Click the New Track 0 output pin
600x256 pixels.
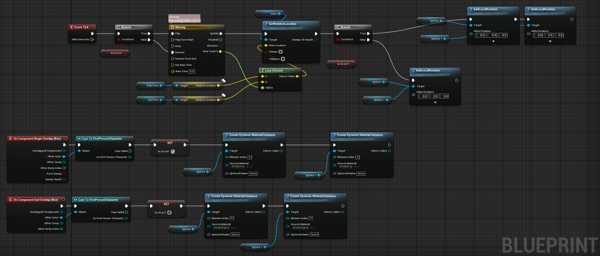click(220, 52)
